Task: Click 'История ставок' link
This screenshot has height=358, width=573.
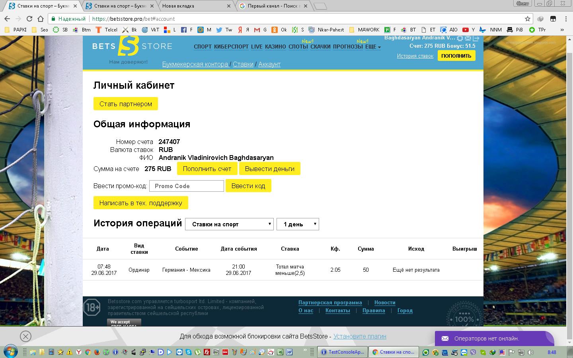Action: pos(415,56)
